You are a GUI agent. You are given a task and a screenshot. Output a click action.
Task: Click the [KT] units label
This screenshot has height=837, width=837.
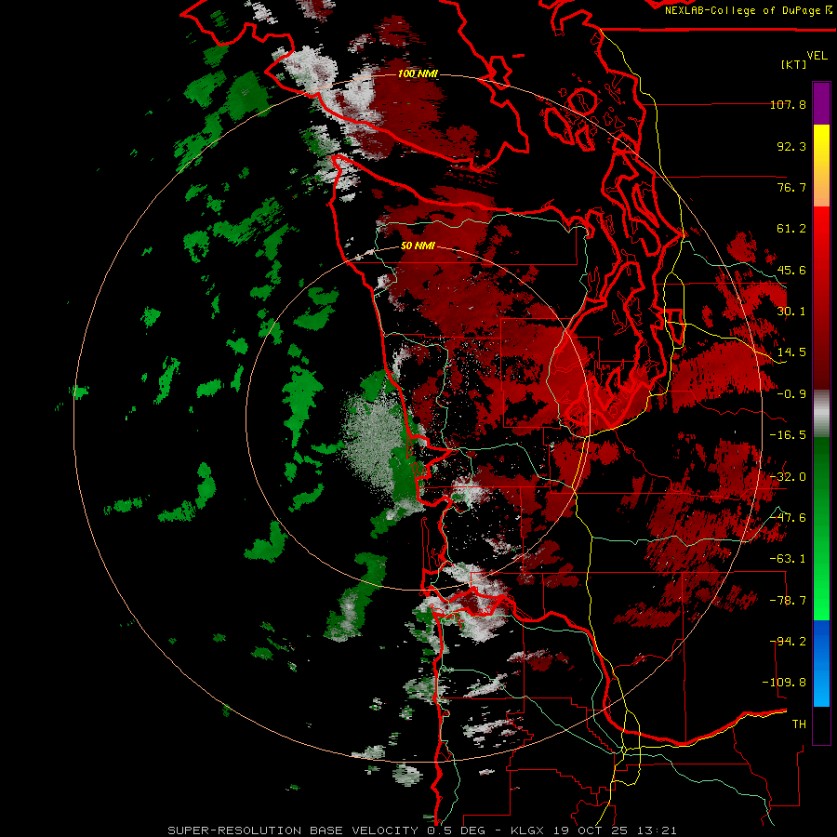point(794,64)
